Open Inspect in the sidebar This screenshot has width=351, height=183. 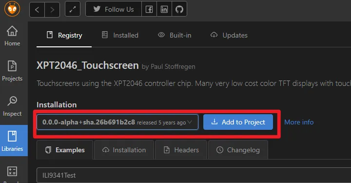12,106
